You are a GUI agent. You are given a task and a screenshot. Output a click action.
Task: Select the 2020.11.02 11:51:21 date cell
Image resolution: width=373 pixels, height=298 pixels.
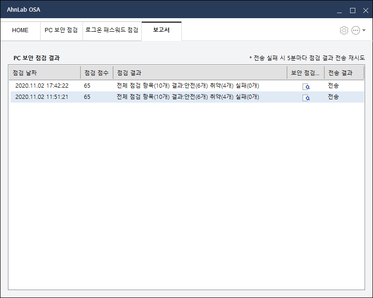(42, 97)
